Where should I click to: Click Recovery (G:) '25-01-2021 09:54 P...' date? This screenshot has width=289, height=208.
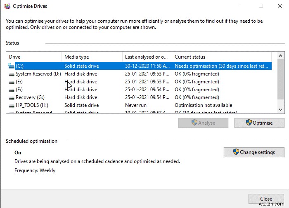click(147, 97)
